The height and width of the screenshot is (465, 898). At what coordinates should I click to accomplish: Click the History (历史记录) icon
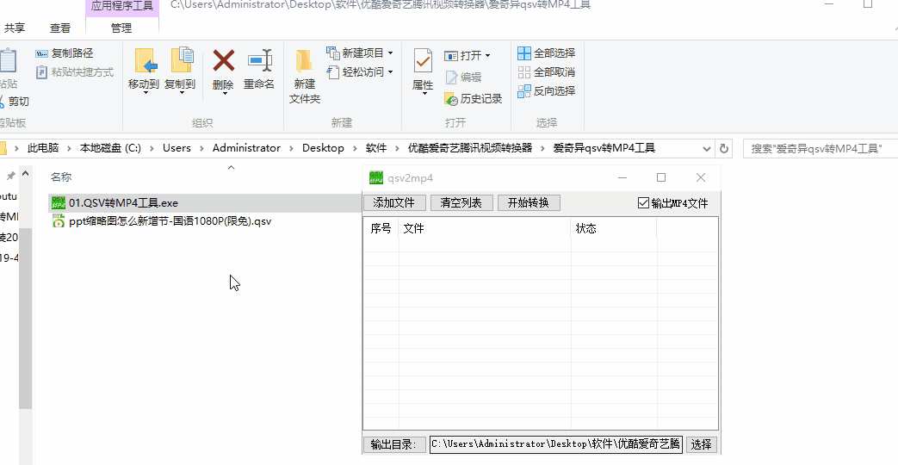coord(451,99)
